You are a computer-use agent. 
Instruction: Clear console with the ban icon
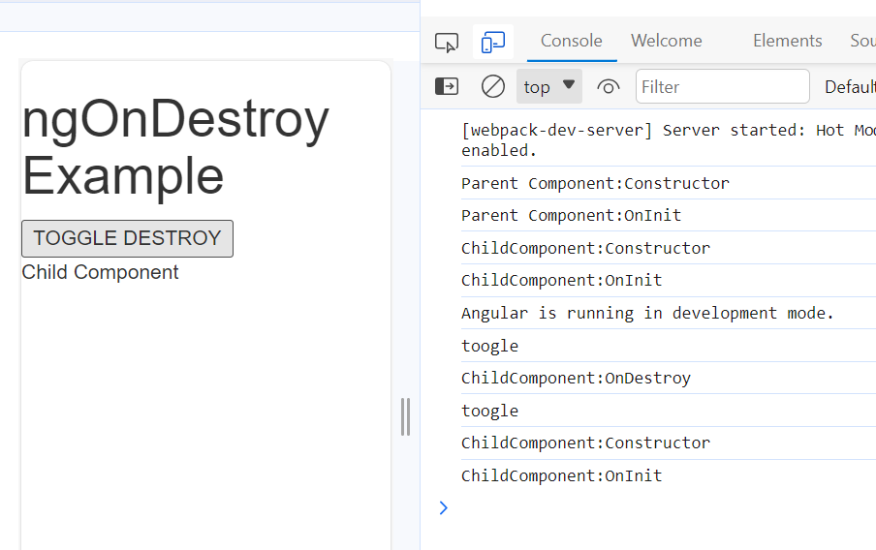point(492,86)
